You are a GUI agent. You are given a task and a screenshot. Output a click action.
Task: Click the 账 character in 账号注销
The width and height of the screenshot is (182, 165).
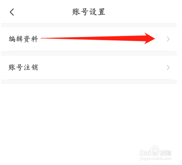(x=12, y=67)
